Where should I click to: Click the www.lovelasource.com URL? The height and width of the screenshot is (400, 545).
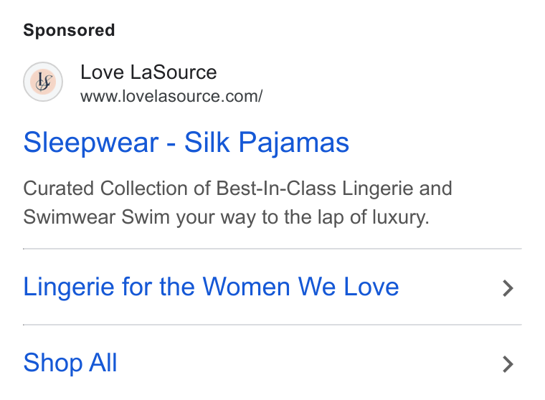point(171,96)
